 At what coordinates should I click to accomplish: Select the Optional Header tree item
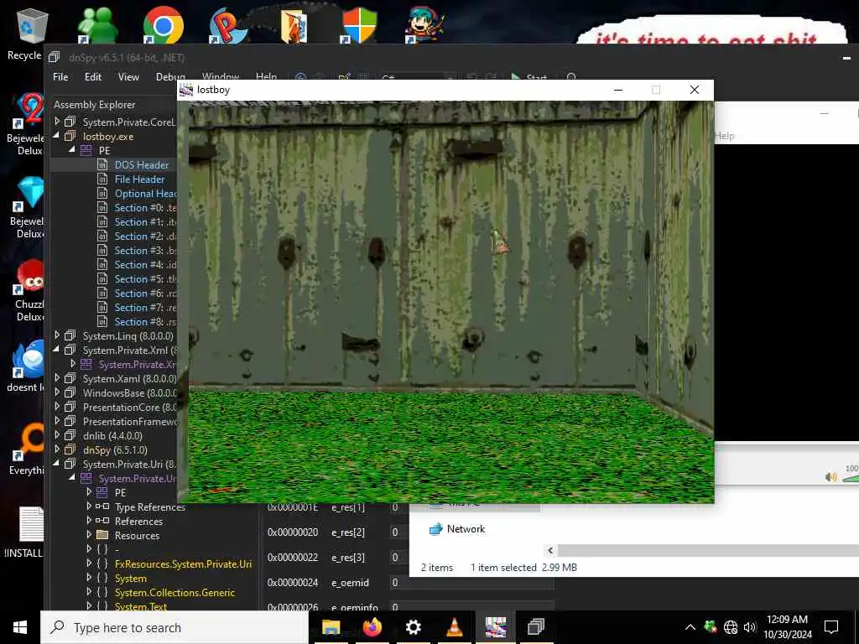coord(145,194)
